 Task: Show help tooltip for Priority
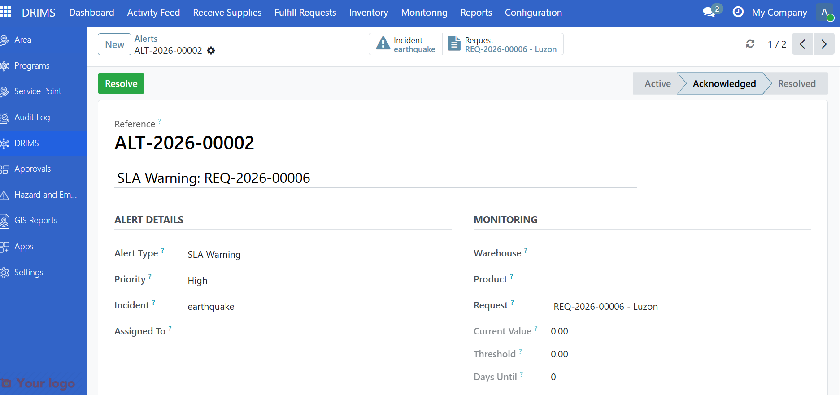(150, 276)
